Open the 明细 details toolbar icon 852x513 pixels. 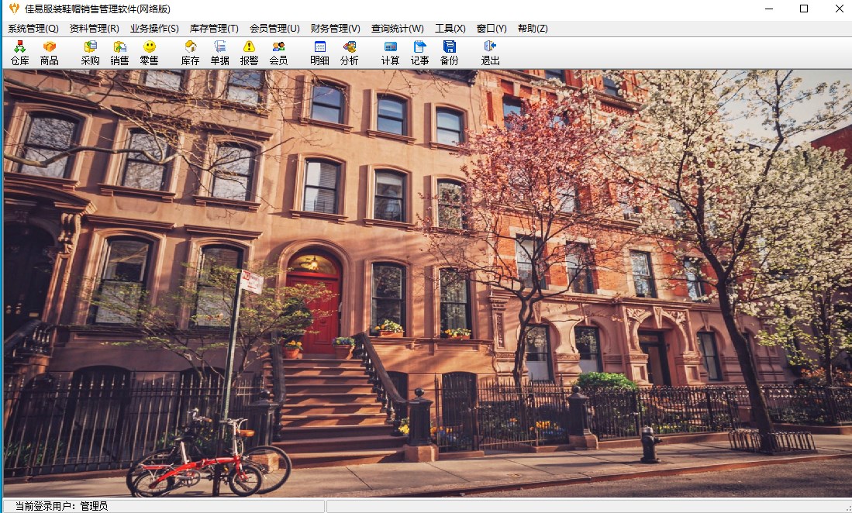click(319, 53)
